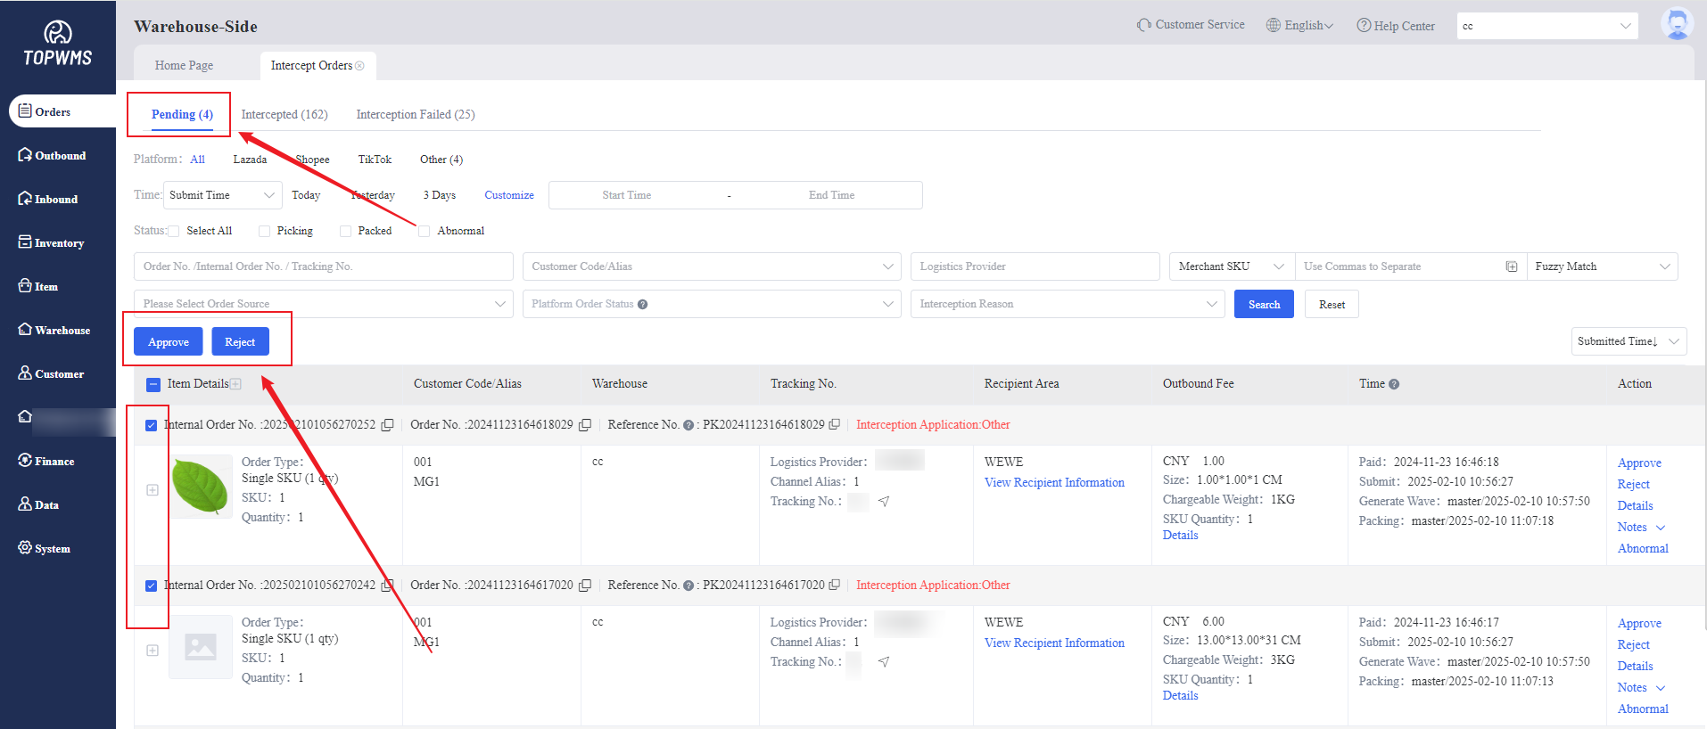This screenshot has width=1707, height=729.
Task: Copy the first Internal Order No. icon
Action: tap(387, 425)
